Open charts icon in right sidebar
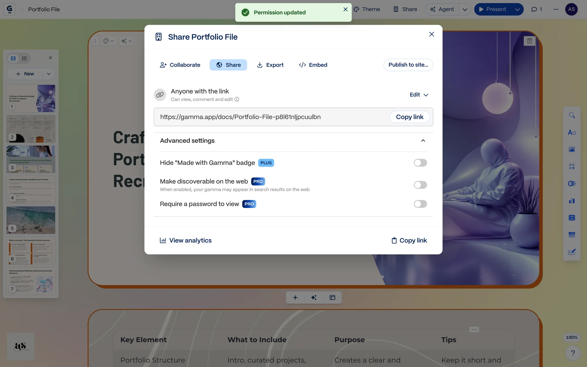 572,201
